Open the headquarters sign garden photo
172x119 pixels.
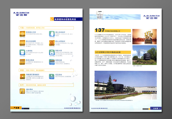pos(144,55)
